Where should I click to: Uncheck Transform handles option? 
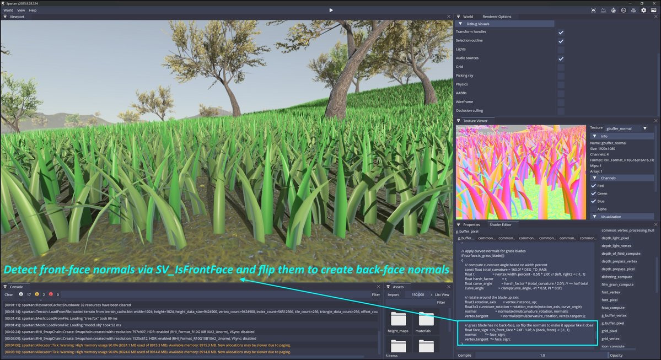561,32
